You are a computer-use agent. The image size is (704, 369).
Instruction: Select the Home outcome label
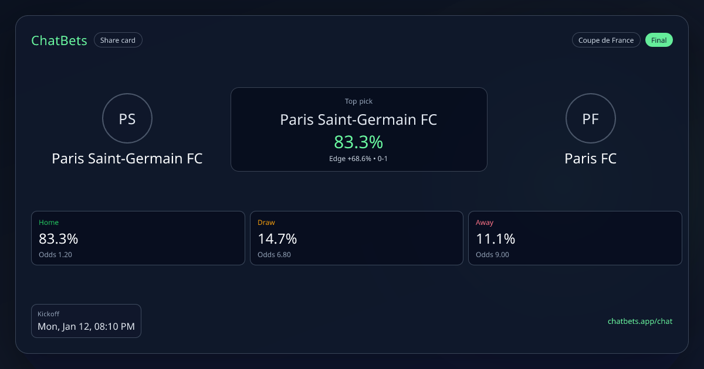click(49, 223)
